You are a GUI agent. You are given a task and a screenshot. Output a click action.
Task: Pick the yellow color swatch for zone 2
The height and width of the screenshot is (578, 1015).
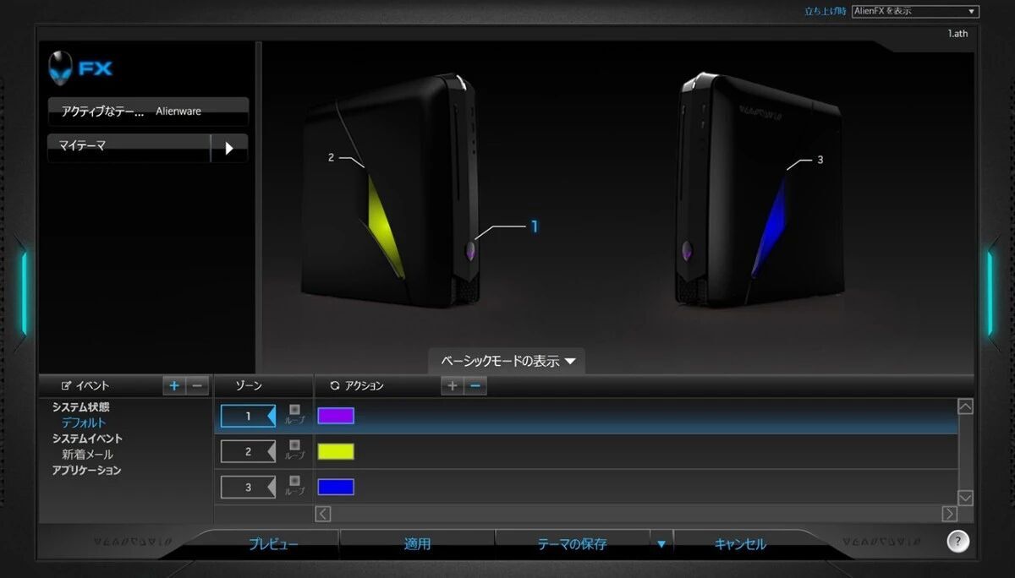tap(336, 451)
